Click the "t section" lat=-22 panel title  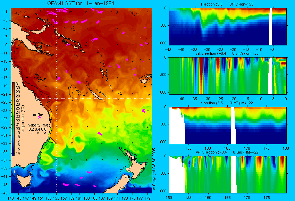point(227,103)
